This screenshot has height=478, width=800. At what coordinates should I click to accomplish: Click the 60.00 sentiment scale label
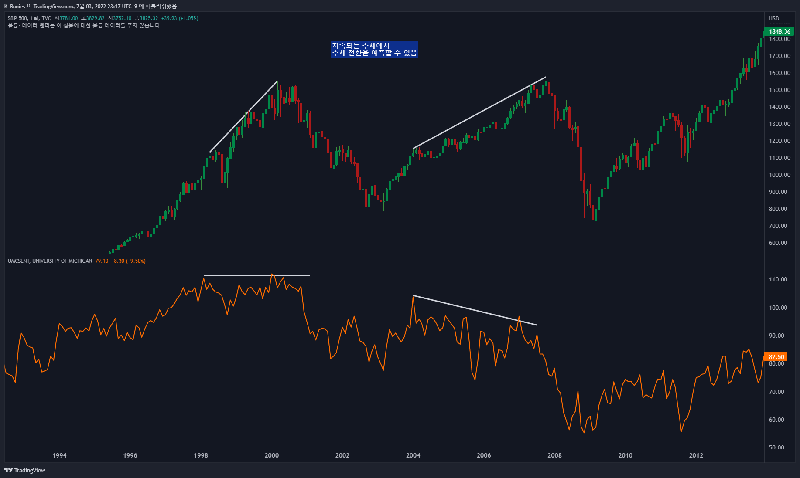pos(776,420)
